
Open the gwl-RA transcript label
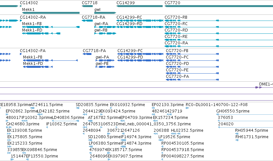(101, 24)
